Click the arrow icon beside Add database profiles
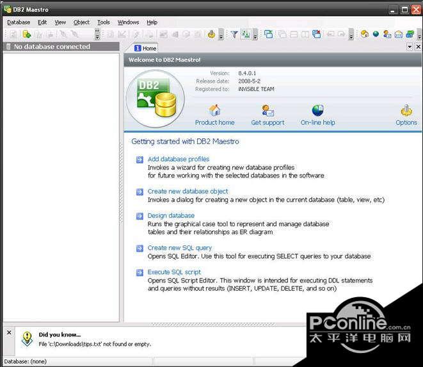The width and height of the screenshot is (423, 367). pos(140,160)
